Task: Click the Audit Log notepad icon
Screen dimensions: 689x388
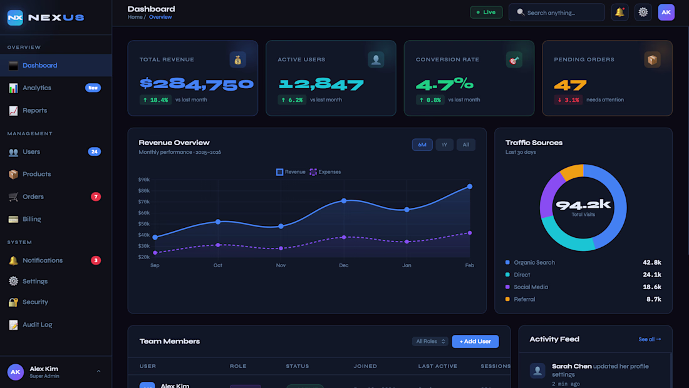Action: tap(14, 325)
